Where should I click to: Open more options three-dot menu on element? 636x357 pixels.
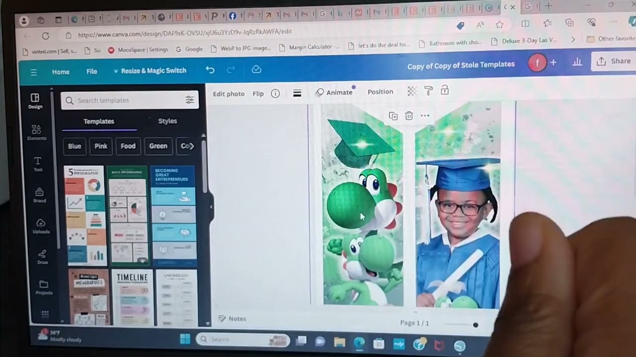pos(425,116)
